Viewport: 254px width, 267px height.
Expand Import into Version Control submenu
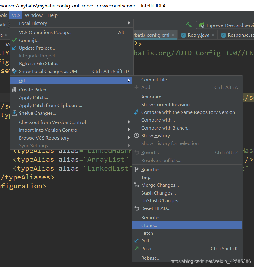(x=129, y=130)
